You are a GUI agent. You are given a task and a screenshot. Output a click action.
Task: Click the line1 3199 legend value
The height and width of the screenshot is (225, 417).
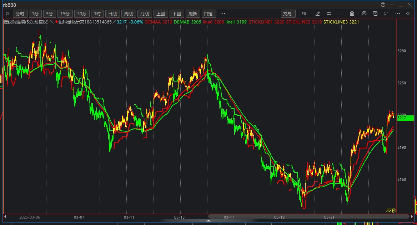coord(236,22)
